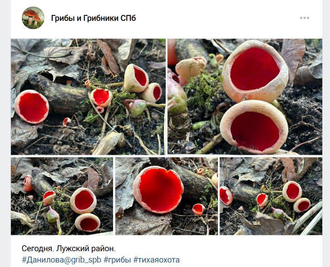The width and height of the screenshot is (330, 267).
Task: Click the lower cup in the top-right photo
Action: pyautogui.click(x=254, y=126)
